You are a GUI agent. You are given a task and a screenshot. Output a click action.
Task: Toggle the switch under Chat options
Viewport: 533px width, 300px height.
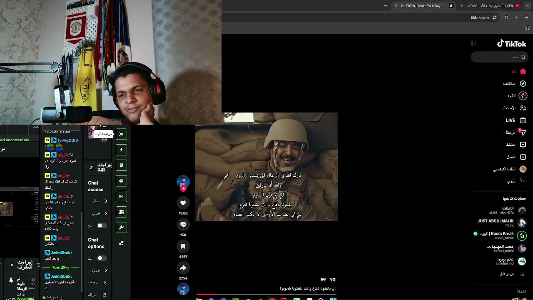click(x=102, y=258)
